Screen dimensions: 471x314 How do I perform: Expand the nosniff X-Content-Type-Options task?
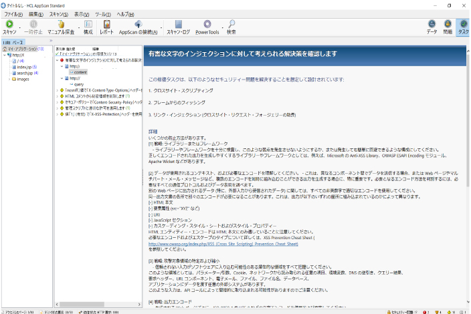[x=58, y=90]
